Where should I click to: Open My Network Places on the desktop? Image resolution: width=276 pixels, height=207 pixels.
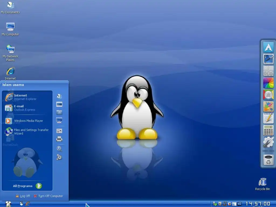pyautogui.click(x=11, y=53)
